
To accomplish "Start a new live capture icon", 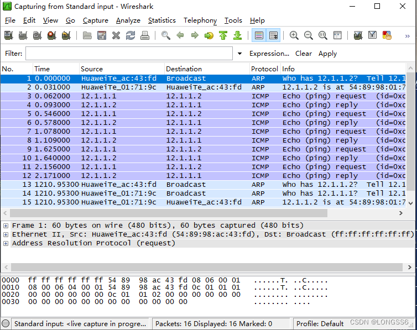I will [x=38, y=35].
